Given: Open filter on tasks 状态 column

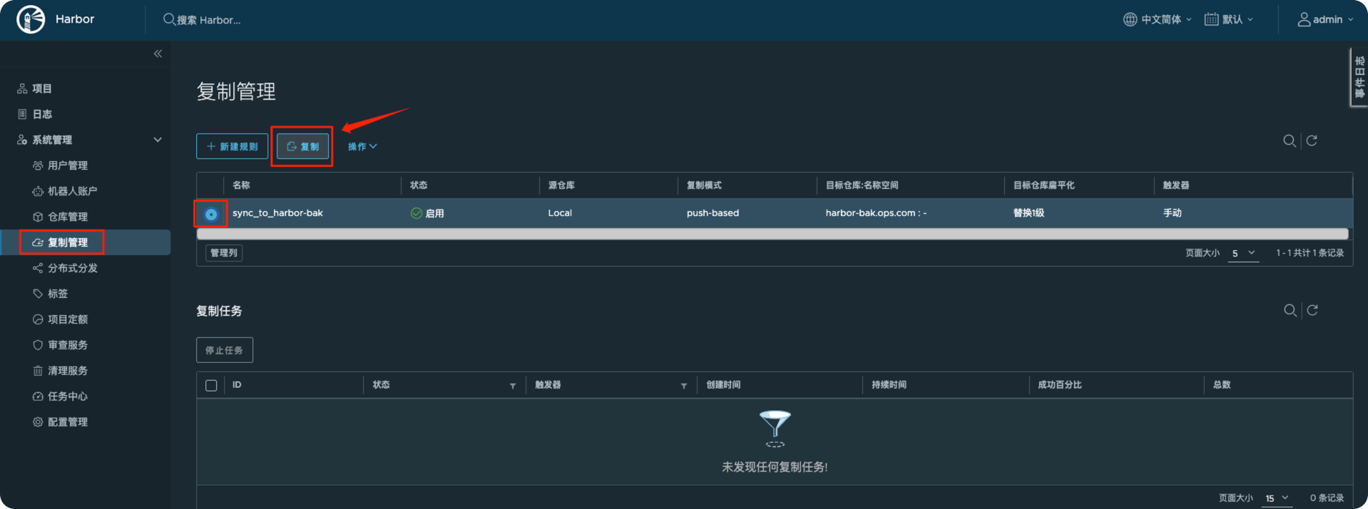Looking at the screenshot, I should [x=513, y=386].
